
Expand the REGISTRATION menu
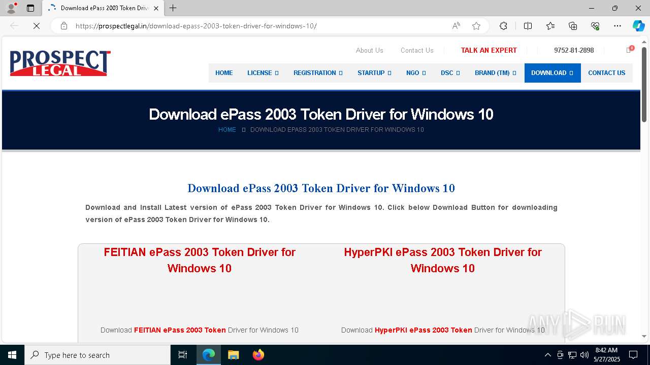tap(318, 73)
